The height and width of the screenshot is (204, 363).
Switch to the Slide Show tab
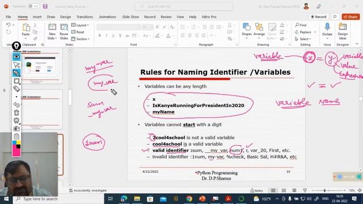(130, 16)
